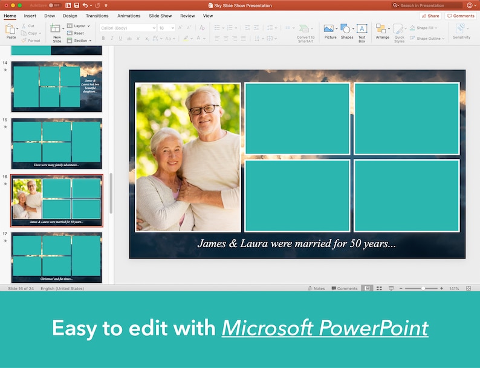Click the feedback smiley icon
The image size is (480, 368).
pyautogui.click(x=469, y=5)
